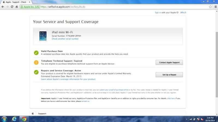Show hidden system tray icons

pos(186,119)
